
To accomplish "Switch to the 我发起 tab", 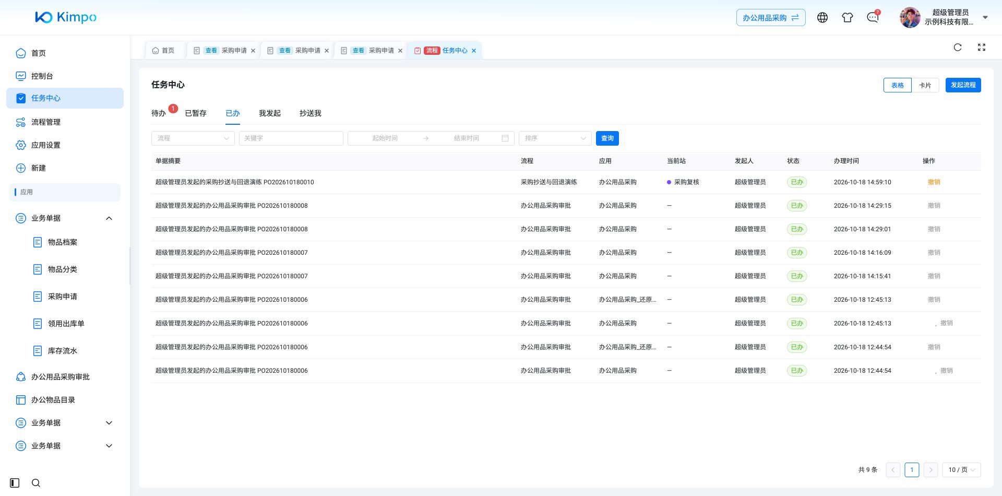I will [x=270, y=113].
